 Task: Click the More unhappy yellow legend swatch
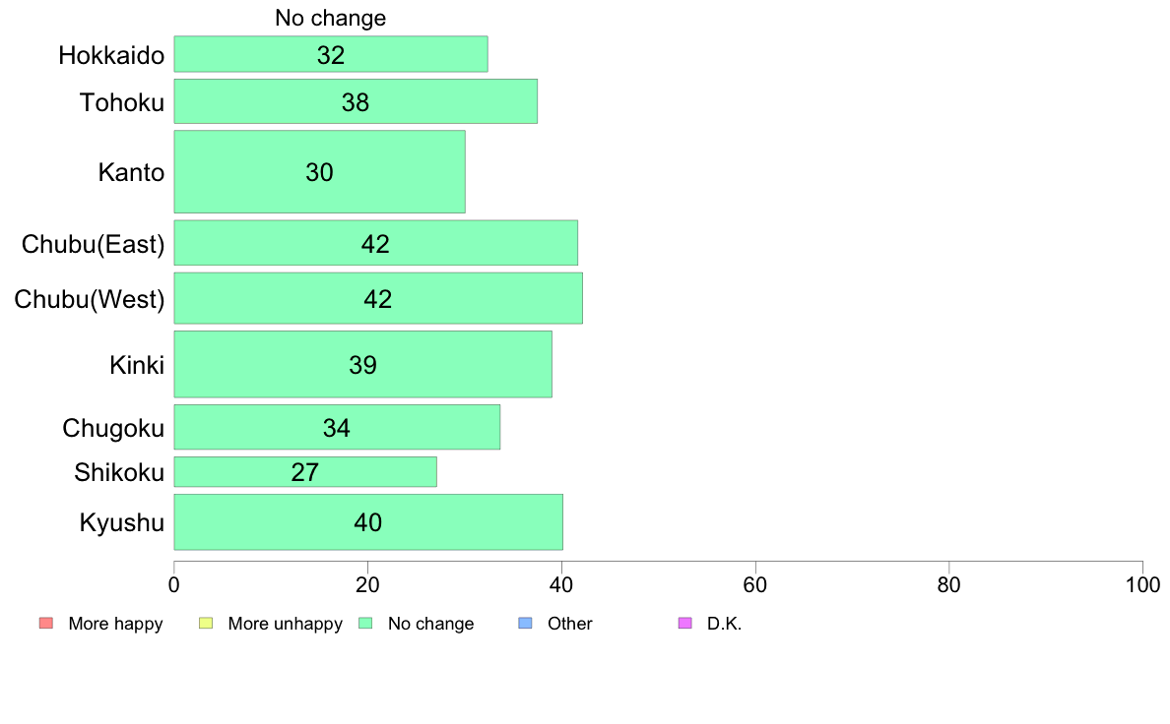pos(206,624)
